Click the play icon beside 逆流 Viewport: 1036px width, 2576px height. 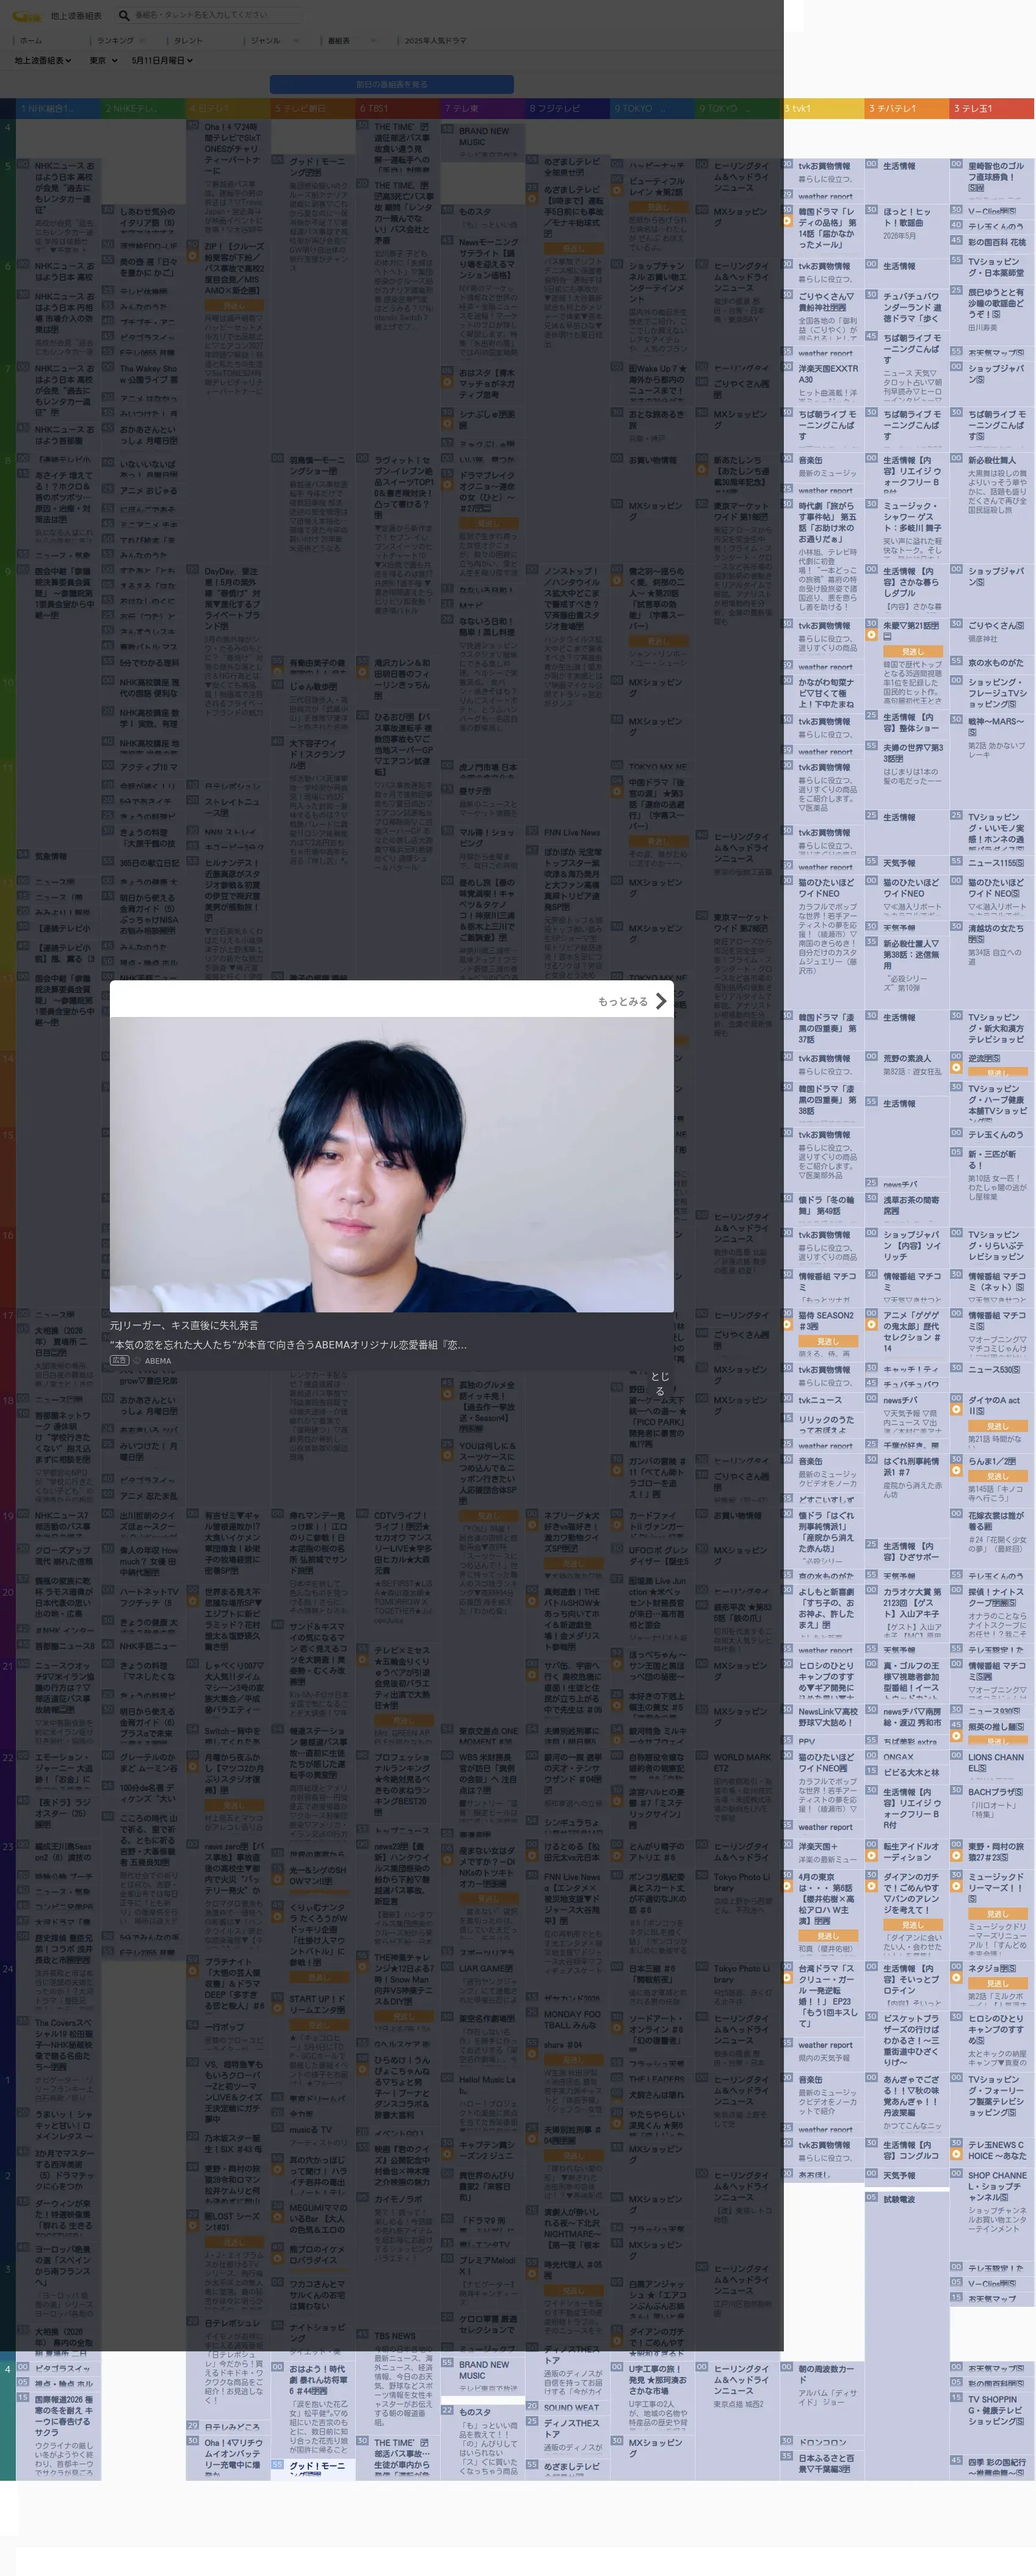(x=956, y=1067)
